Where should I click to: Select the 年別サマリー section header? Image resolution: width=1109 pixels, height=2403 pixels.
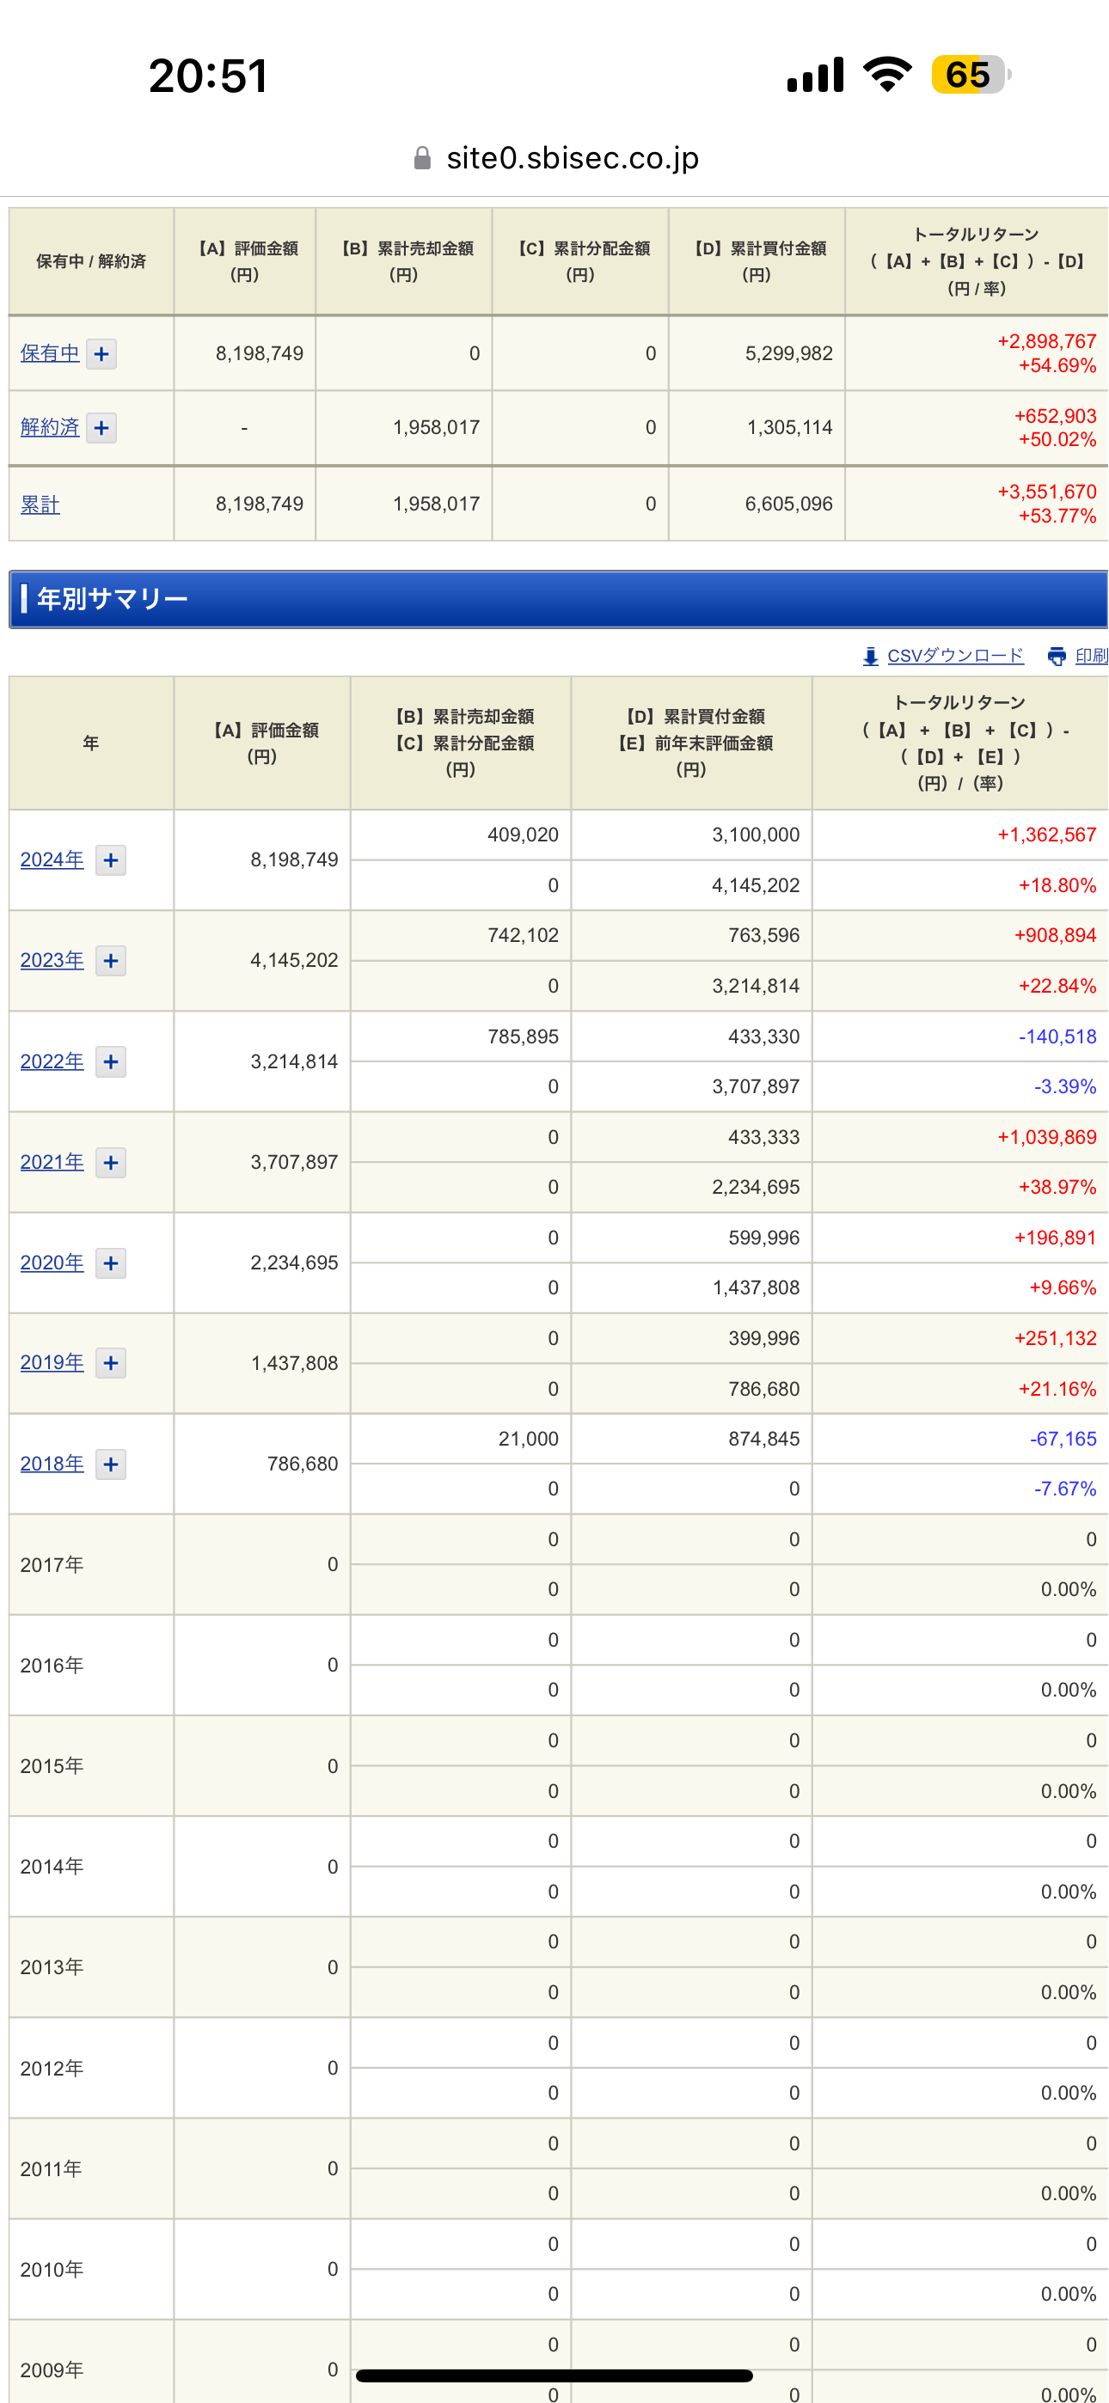[x=558, y=599]
